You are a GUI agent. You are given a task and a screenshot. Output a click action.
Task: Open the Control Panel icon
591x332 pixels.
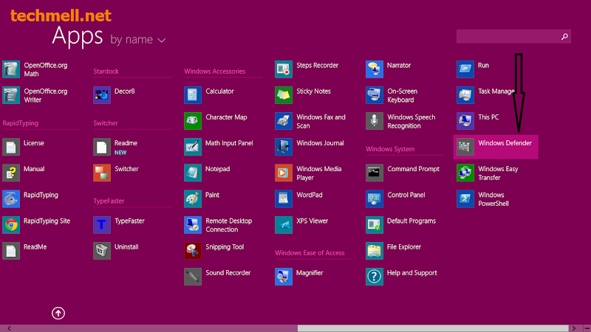click(375, 199)
